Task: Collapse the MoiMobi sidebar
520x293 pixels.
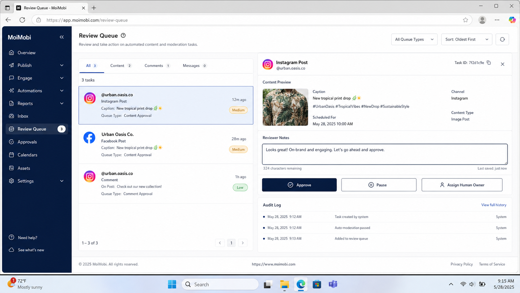Action: pos(62,37)
